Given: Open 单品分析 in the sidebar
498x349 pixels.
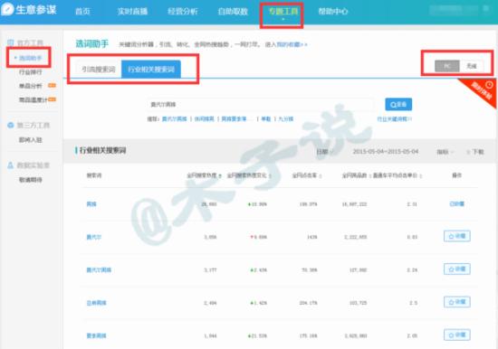Looking at the screenshot, I should point(31,86).
